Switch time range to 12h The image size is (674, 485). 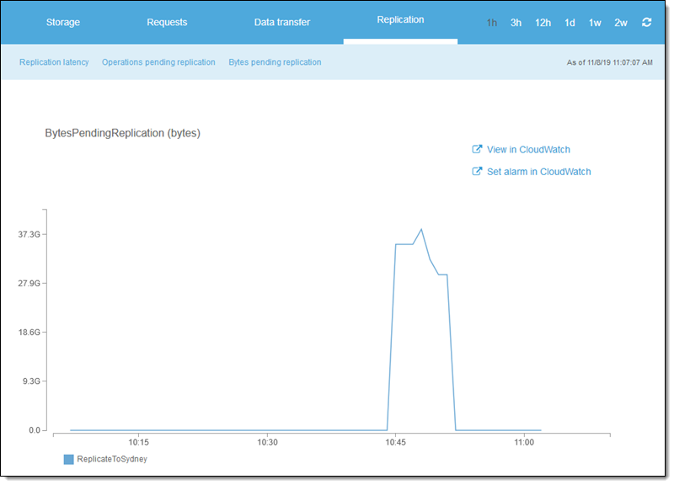tap(543, 23)
